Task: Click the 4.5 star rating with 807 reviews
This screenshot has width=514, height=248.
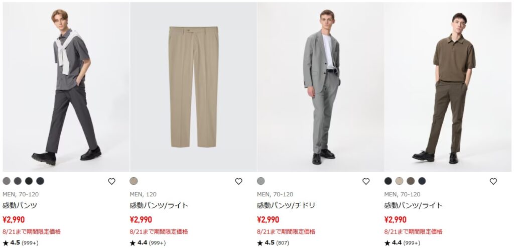Action: [x=273, y=243]
